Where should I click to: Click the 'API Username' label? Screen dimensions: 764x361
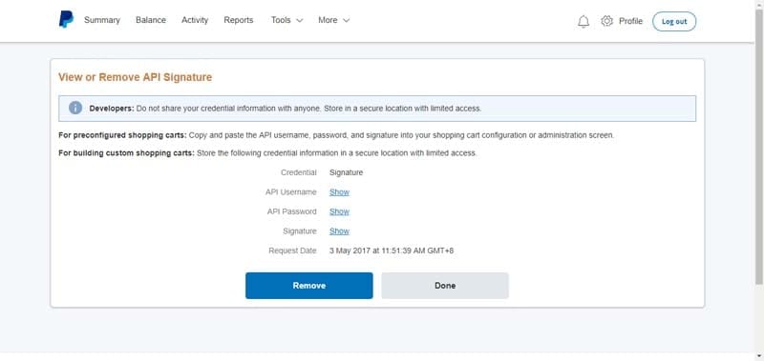(x=291, y=191)
